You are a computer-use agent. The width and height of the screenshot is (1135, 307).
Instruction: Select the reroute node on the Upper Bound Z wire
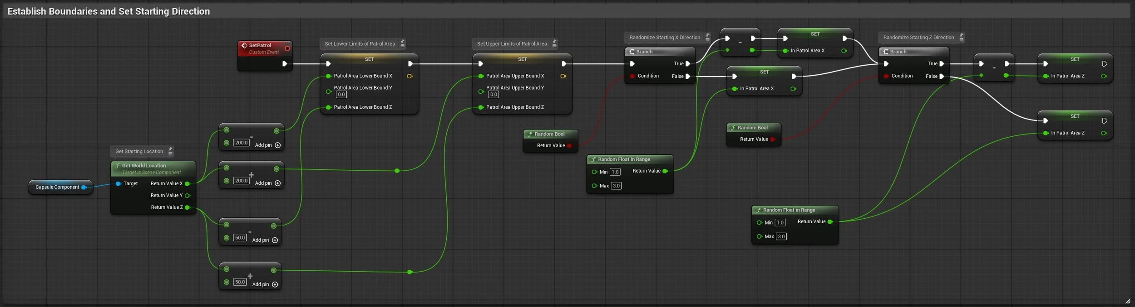[x=410, y=272]
